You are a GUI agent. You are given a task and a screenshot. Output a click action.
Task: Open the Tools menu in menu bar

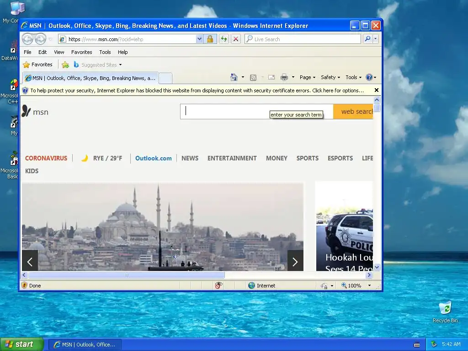[x=105, y=52]
